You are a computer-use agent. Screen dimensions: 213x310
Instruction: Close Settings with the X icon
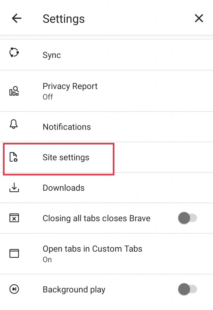tap(199, 19)
